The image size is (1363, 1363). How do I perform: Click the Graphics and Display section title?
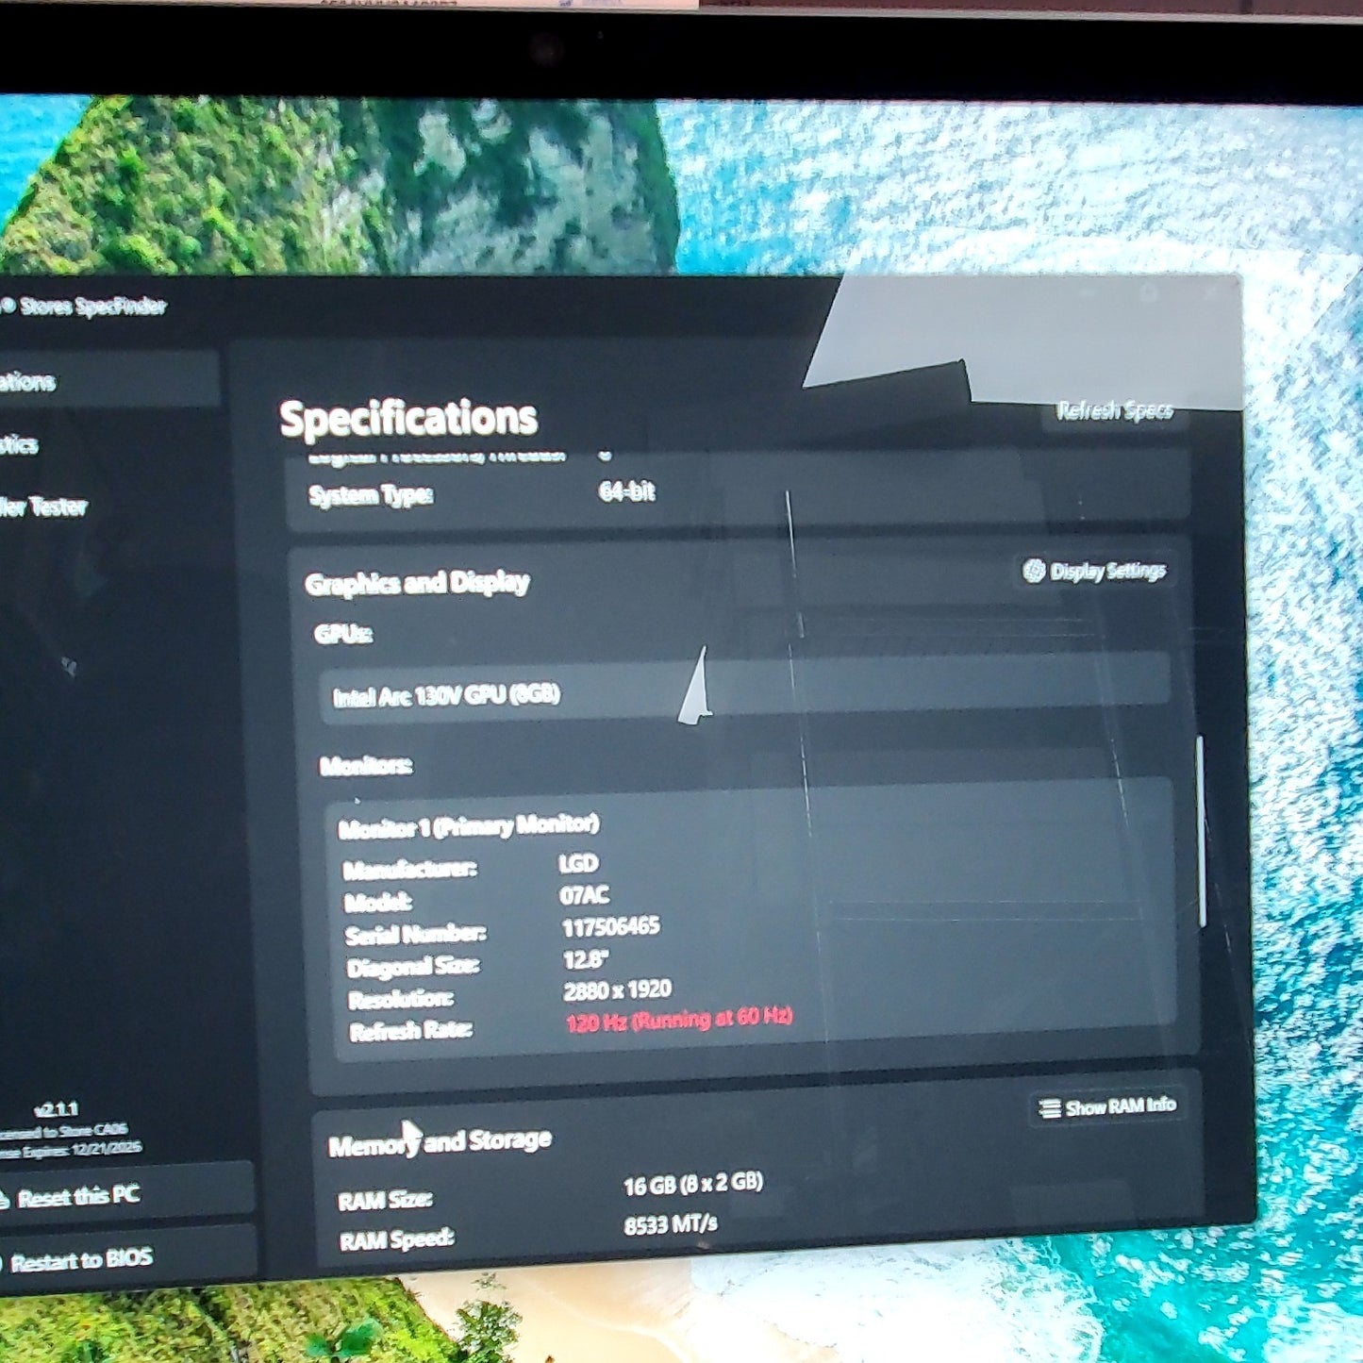click(x=417, y=583)
